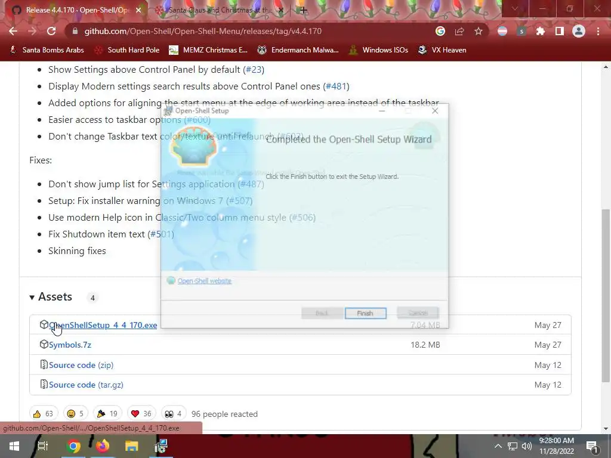Image resolution: width=611 pixels, height=458 pixels.
Task: Open Chrome's three-dot menu
Action: pos(598,31)
